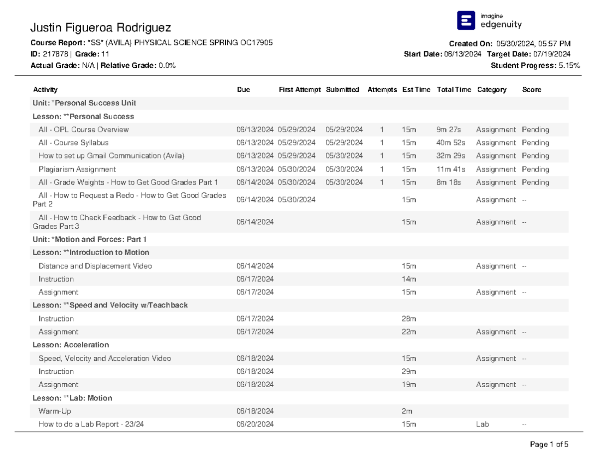Viewport: 598px width, 462px height.
Task: Select the Due column header
Action: 243,90
